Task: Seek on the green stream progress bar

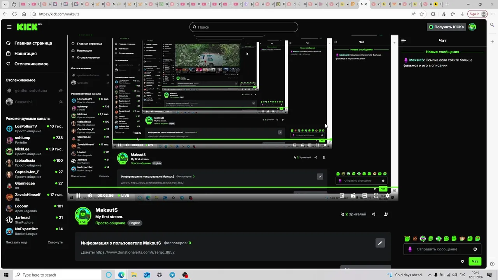Action: [x=233, y=187]
